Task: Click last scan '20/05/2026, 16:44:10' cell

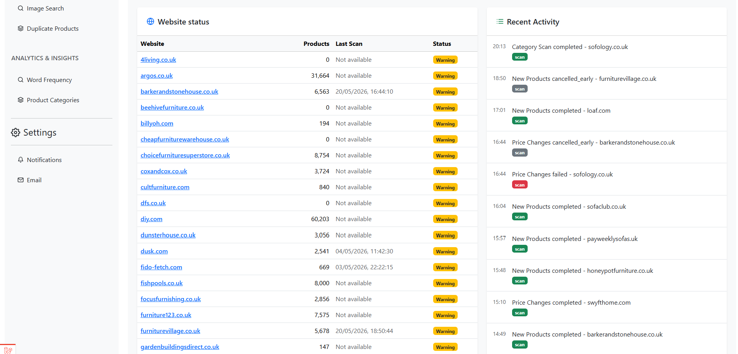Action: [x=364, y=91]
